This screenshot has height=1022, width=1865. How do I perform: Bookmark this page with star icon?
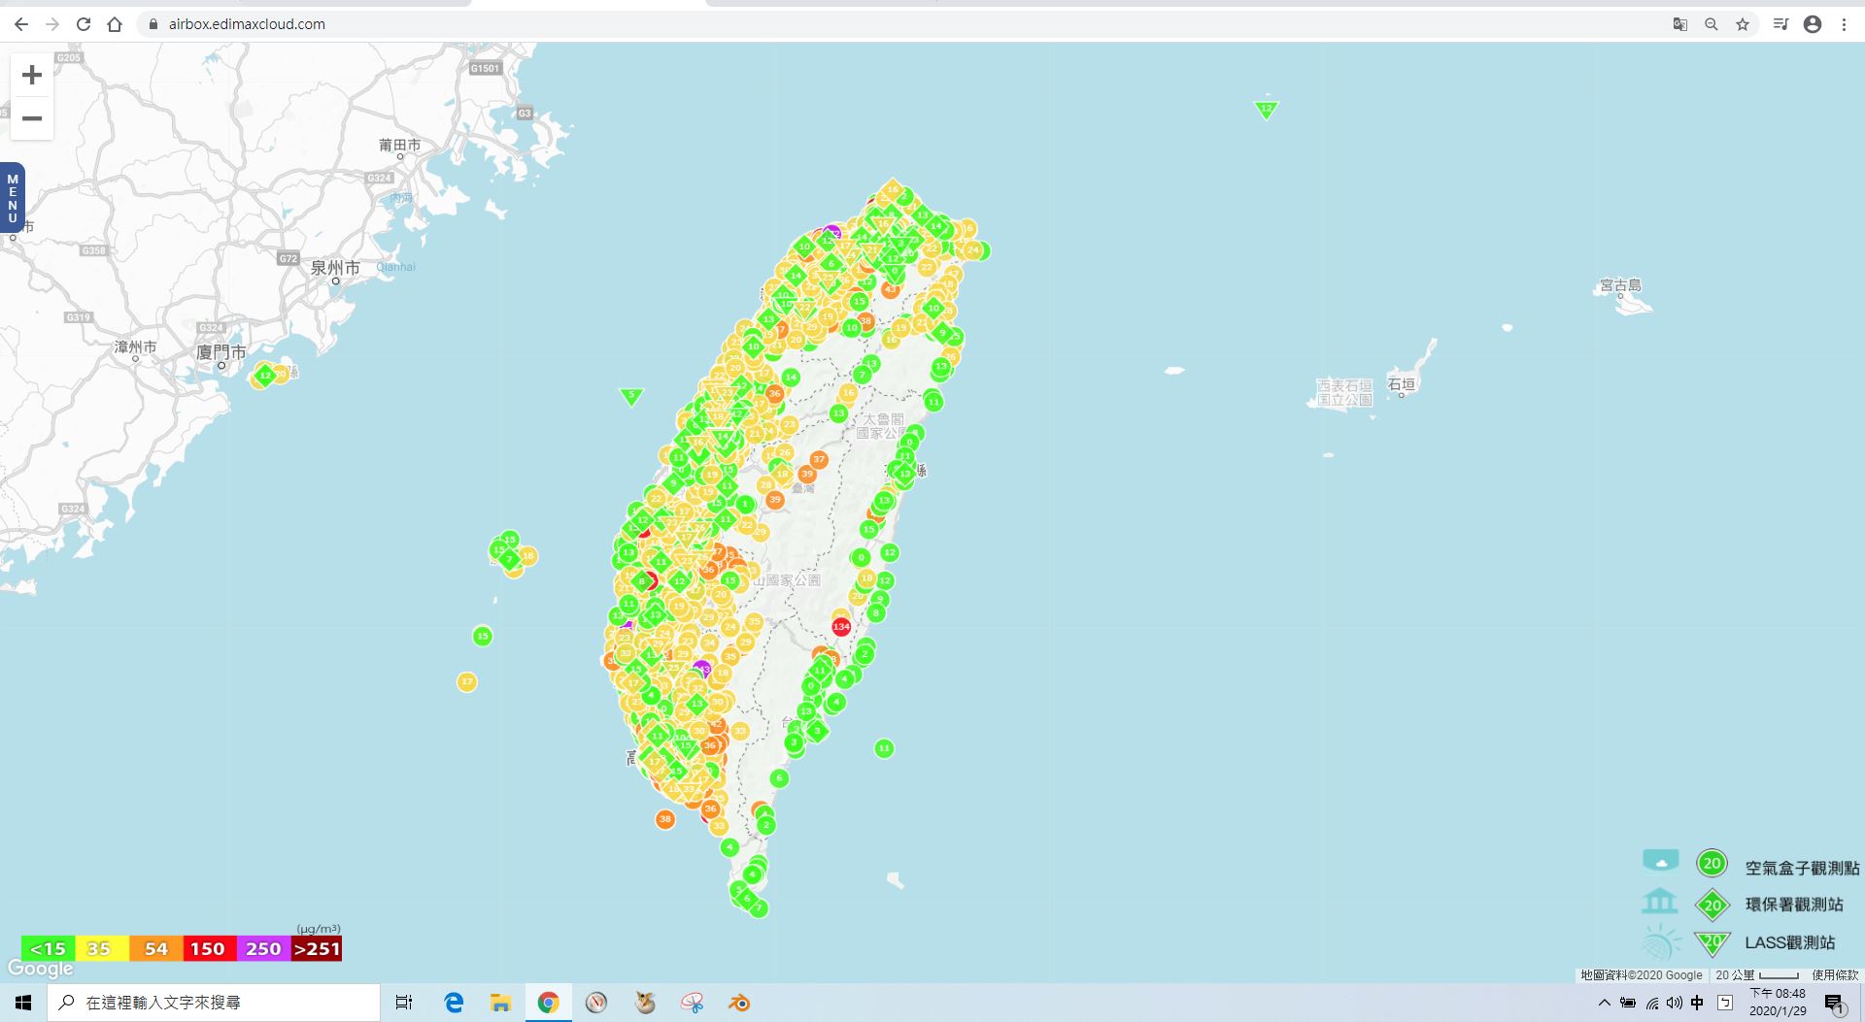tap(1743, 24)
